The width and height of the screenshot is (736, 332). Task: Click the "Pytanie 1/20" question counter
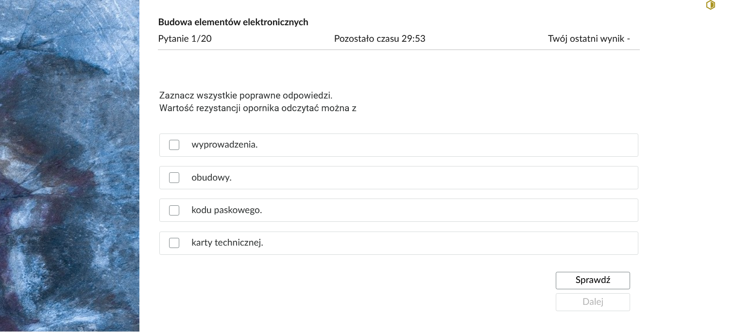point(185,39)
